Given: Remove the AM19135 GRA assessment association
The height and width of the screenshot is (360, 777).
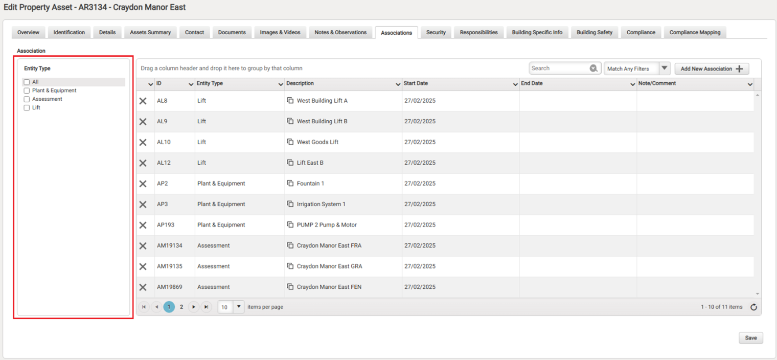Looking at the screenshot, I should [x=143, y=266].
